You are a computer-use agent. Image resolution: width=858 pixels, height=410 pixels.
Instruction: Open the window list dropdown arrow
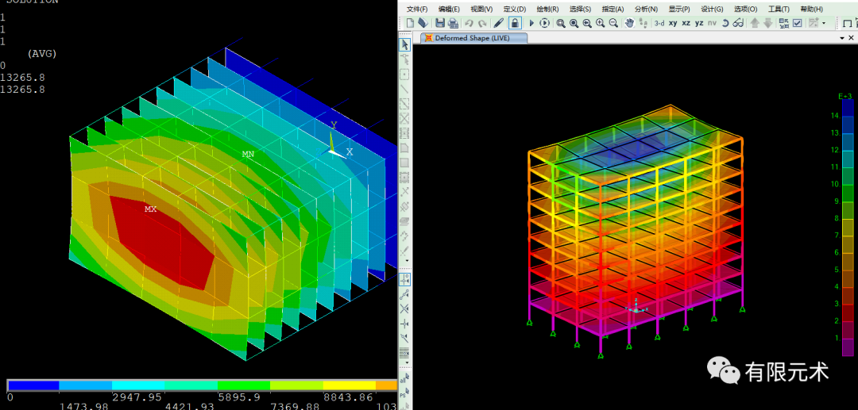842,38
